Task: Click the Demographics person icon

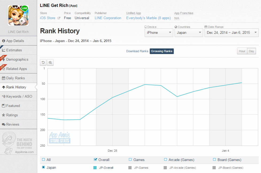Action: 3,60
